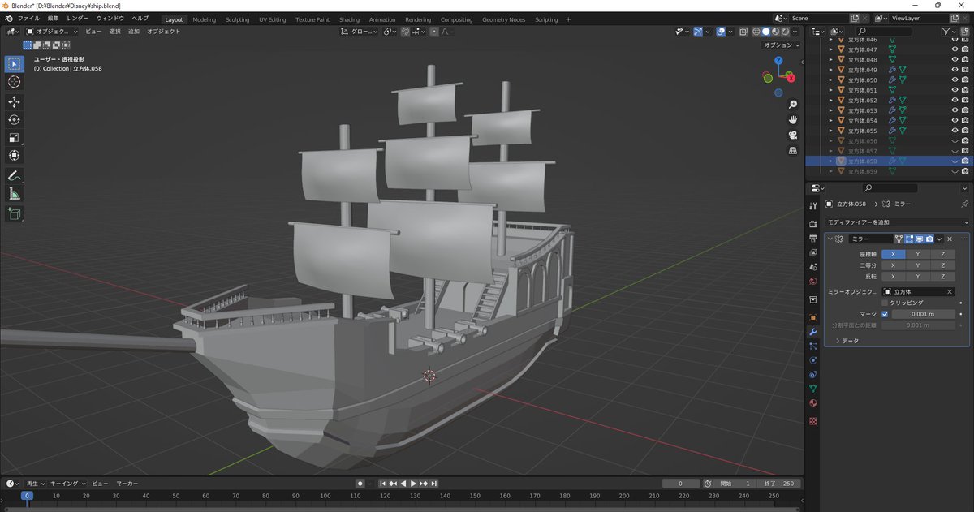Select the Cursor tool in left toolbar
The image size is (974, 512).
coord(15,82)
